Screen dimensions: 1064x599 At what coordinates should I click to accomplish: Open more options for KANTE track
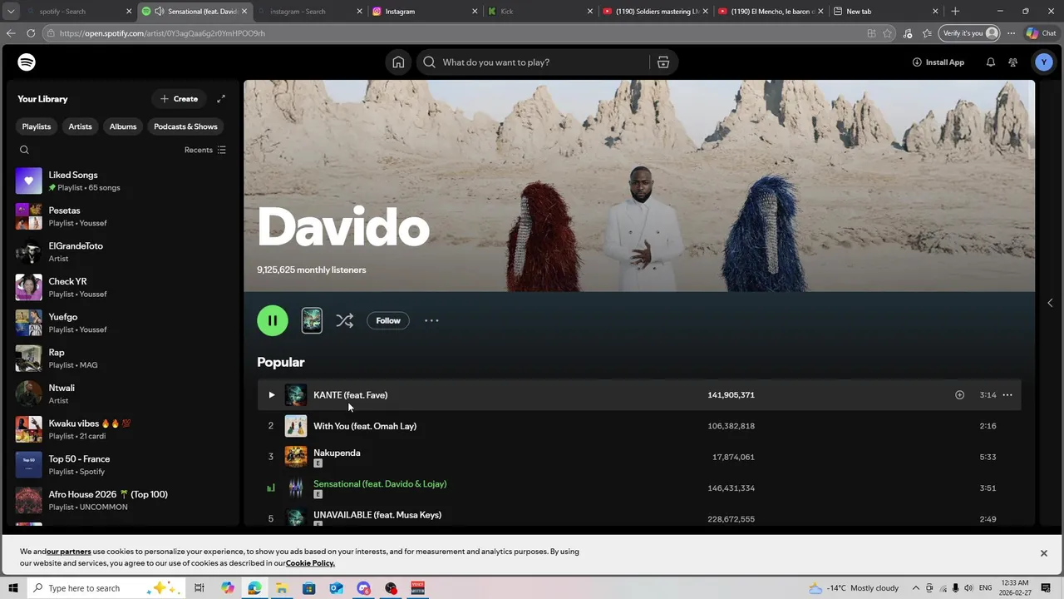pyautogui.click(x=1007, y=395)
